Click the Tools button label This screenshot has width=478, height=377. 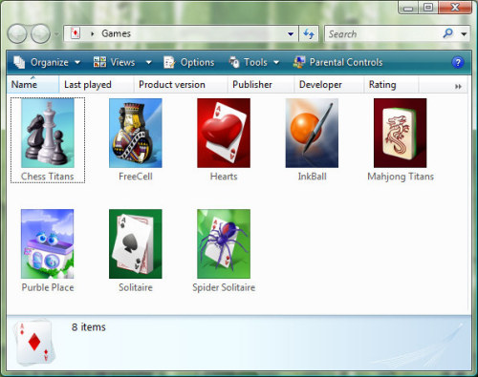pos(255,62)
